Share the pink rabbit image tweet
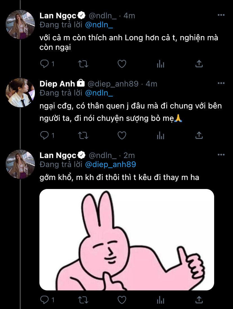 click(199, 299)
